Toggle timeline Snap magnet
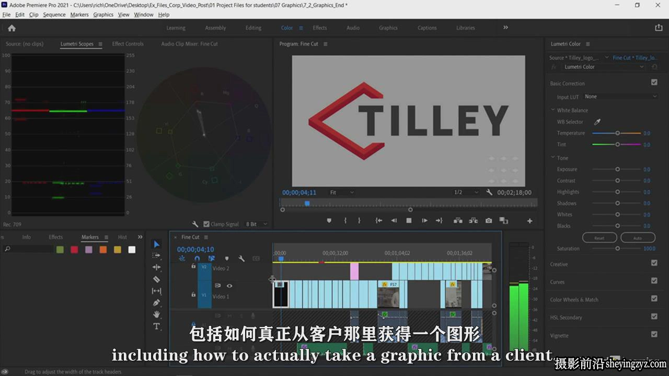 click(x=197, y=258)
